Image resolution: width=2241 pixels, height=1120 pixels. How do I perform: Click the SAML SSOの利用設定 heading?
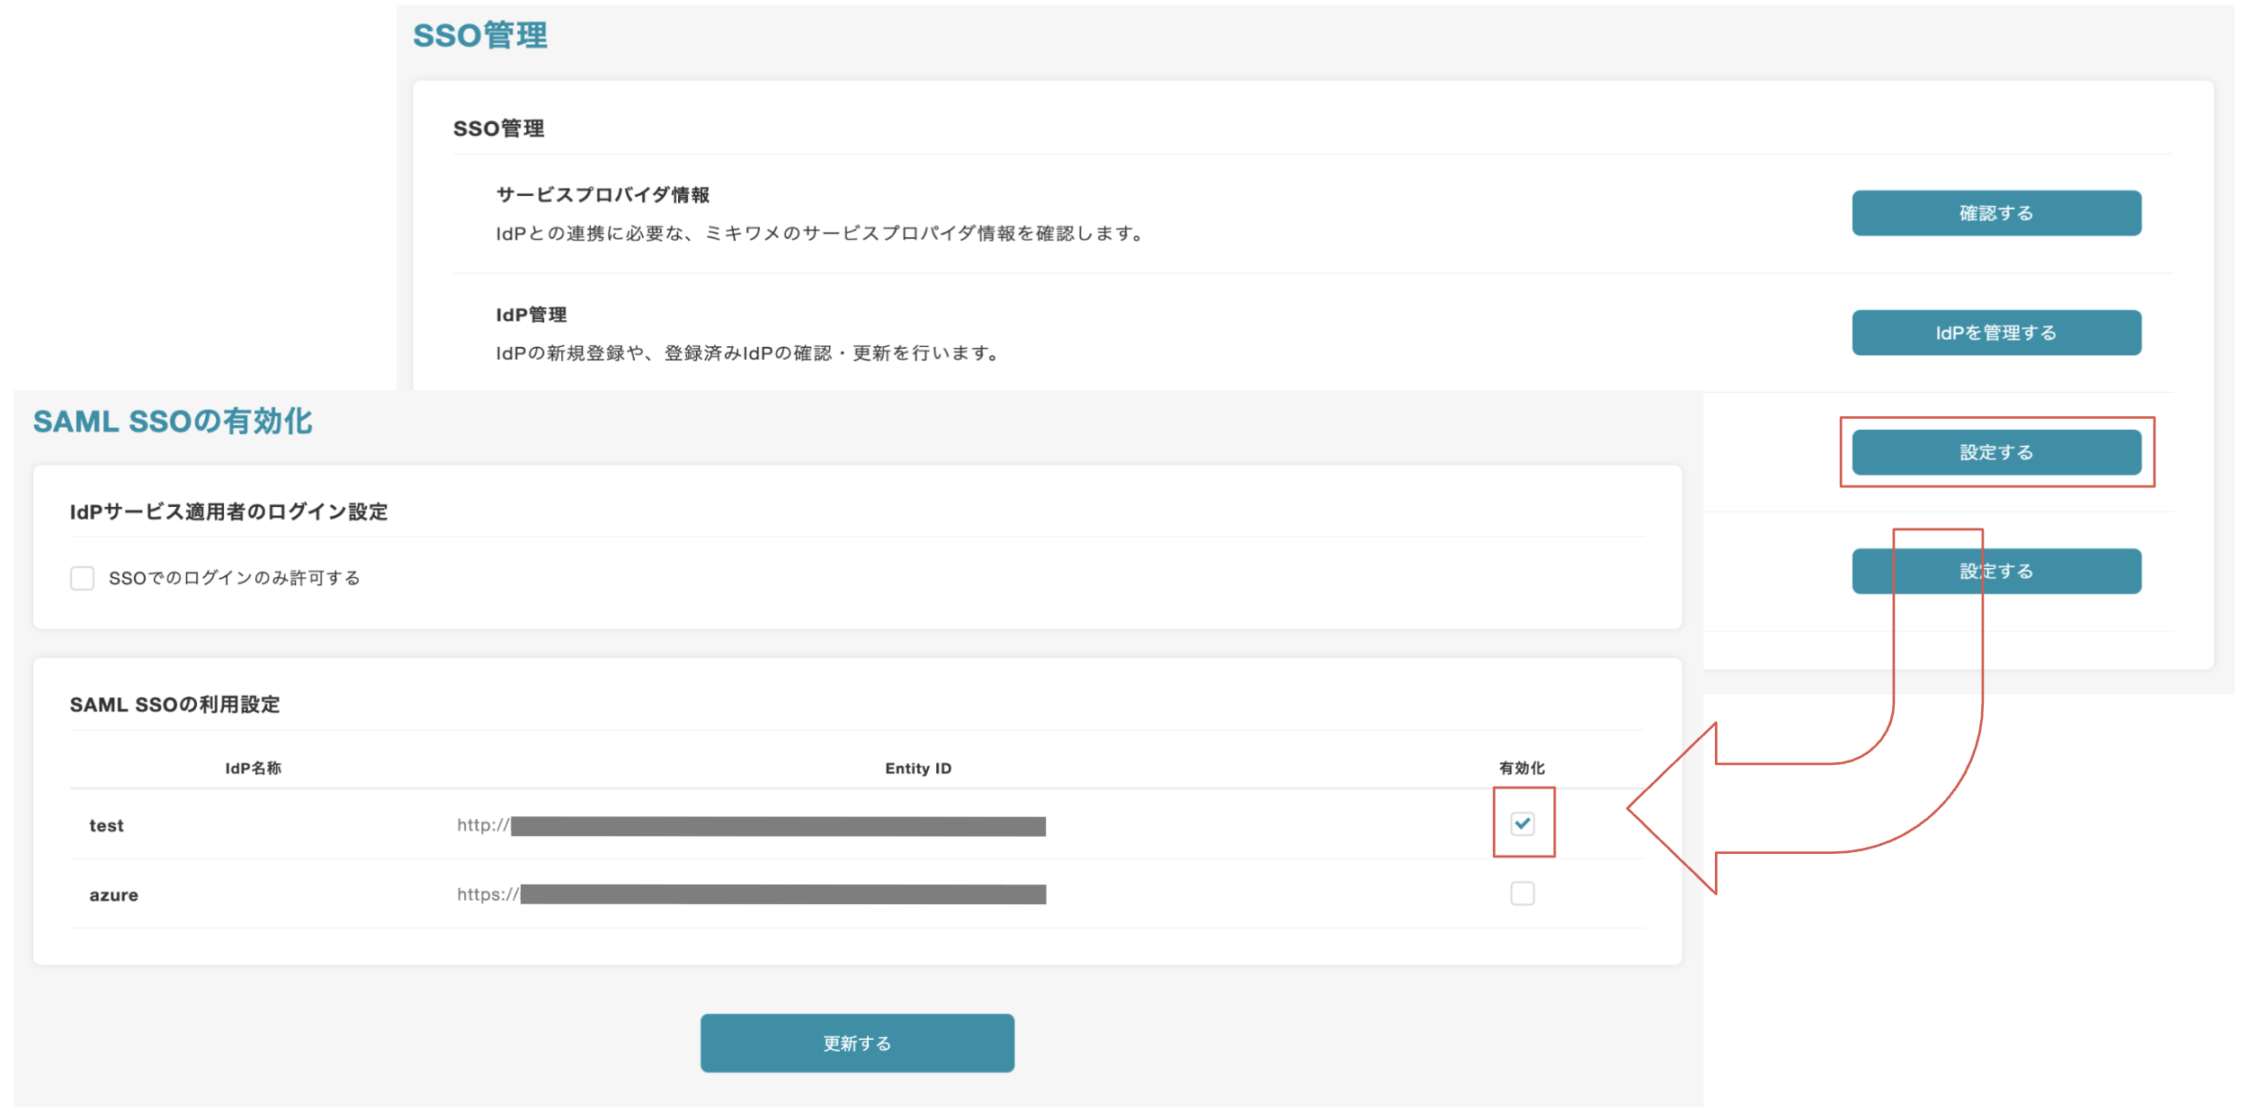tap(174, 705)
